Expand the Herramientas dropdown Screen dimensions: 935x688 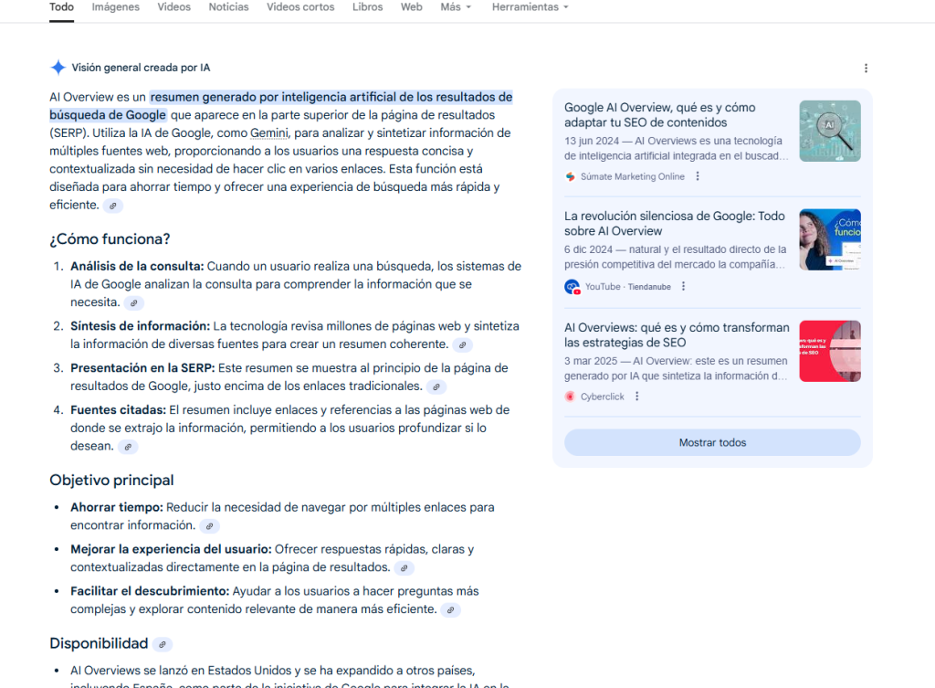(x=531, y=7)
